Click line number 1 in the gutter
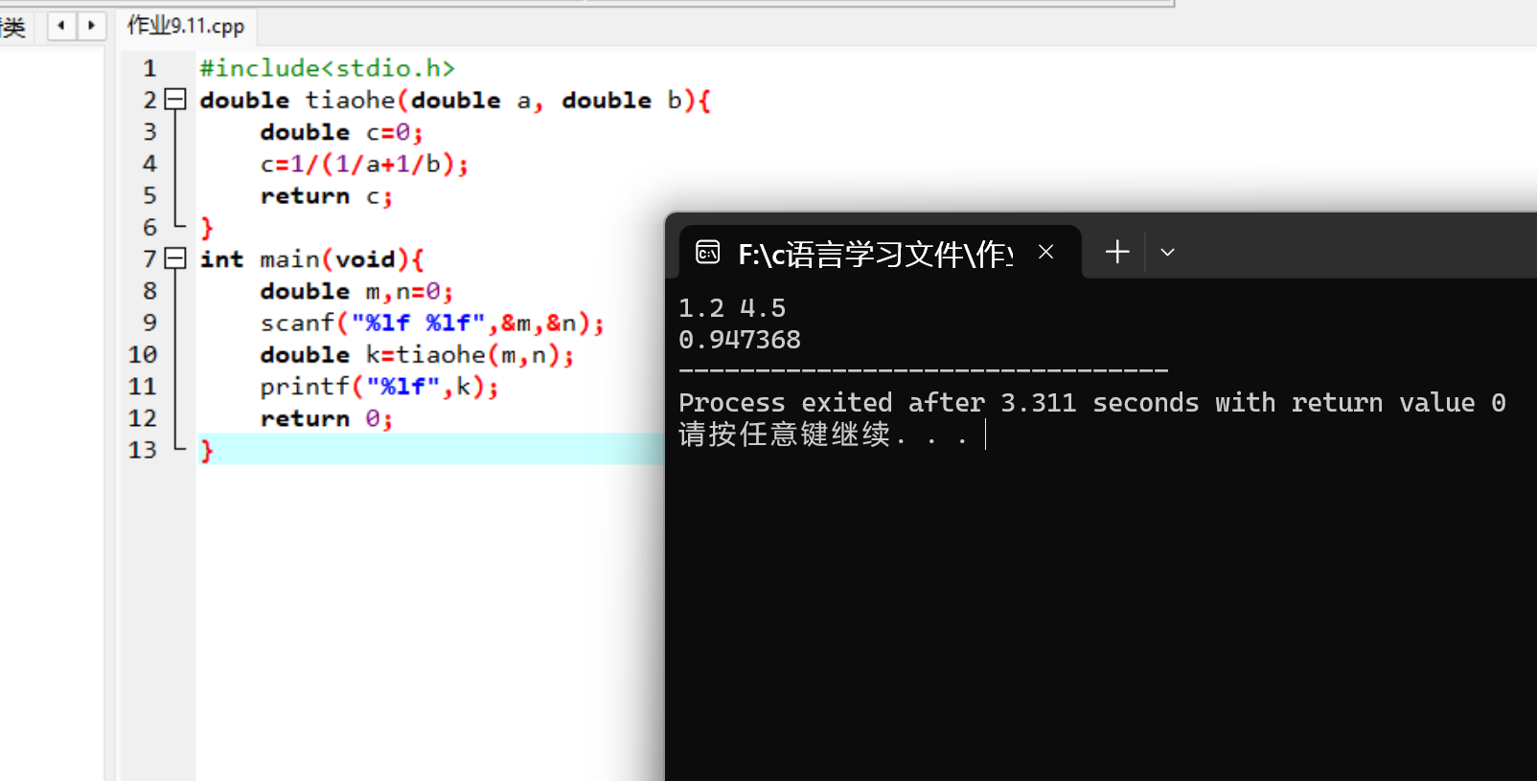The width and height of the screenshot is (1537, 781). 149,68
